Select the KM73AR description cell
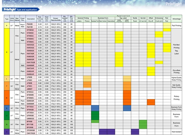This screenshot has width=185, height=135. pyautogui.click(x=31, y=68)
